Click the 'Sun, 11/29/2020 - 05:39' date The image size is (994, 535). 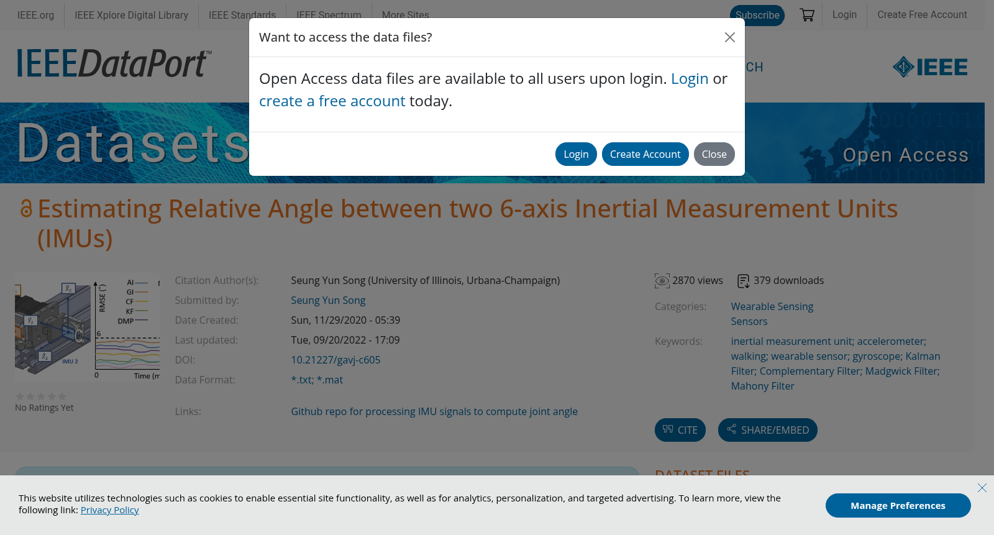(x=345, y=320)
